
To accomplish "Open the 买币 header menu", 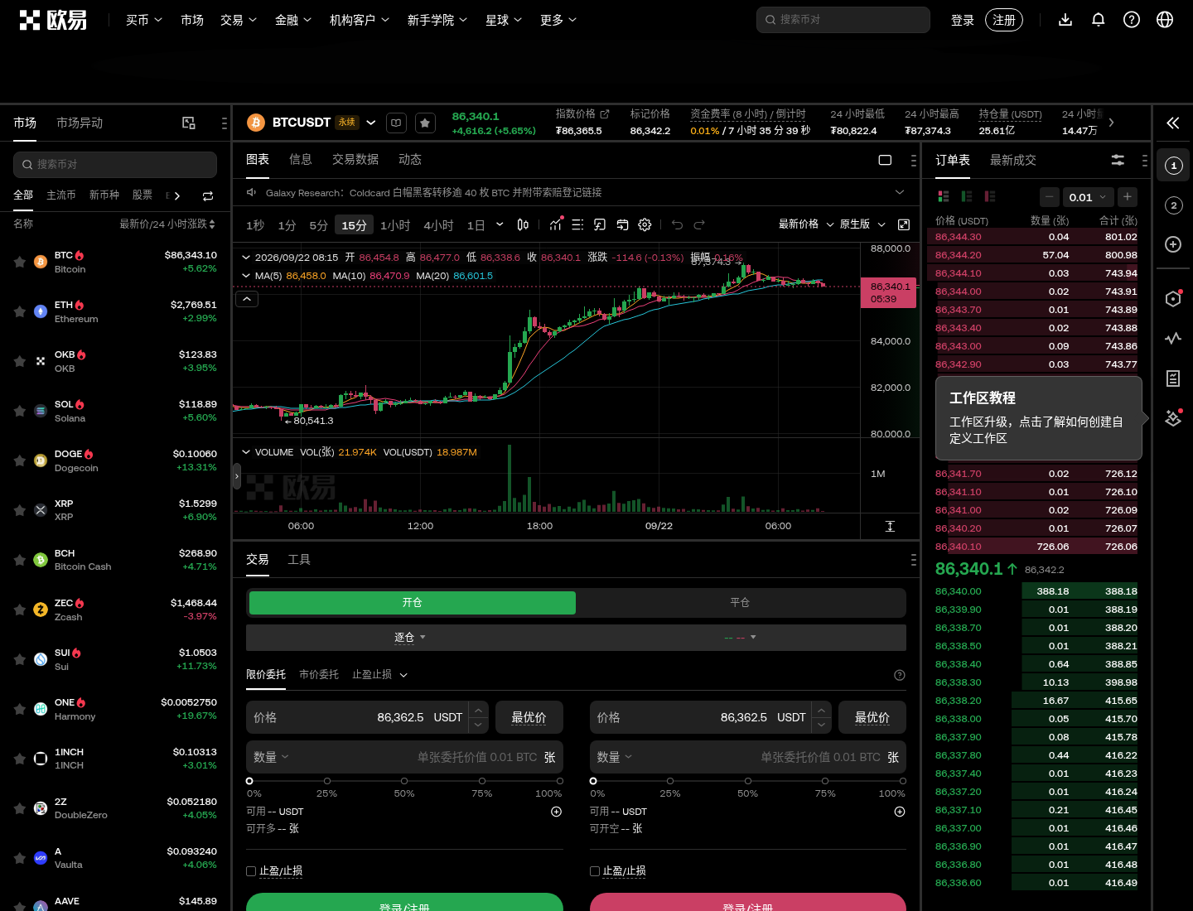I will pos(144,20).
